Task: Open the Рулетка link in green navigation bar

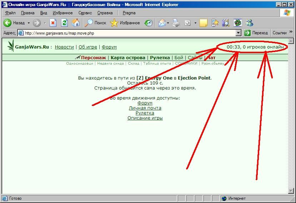Action: pos(160,57)
